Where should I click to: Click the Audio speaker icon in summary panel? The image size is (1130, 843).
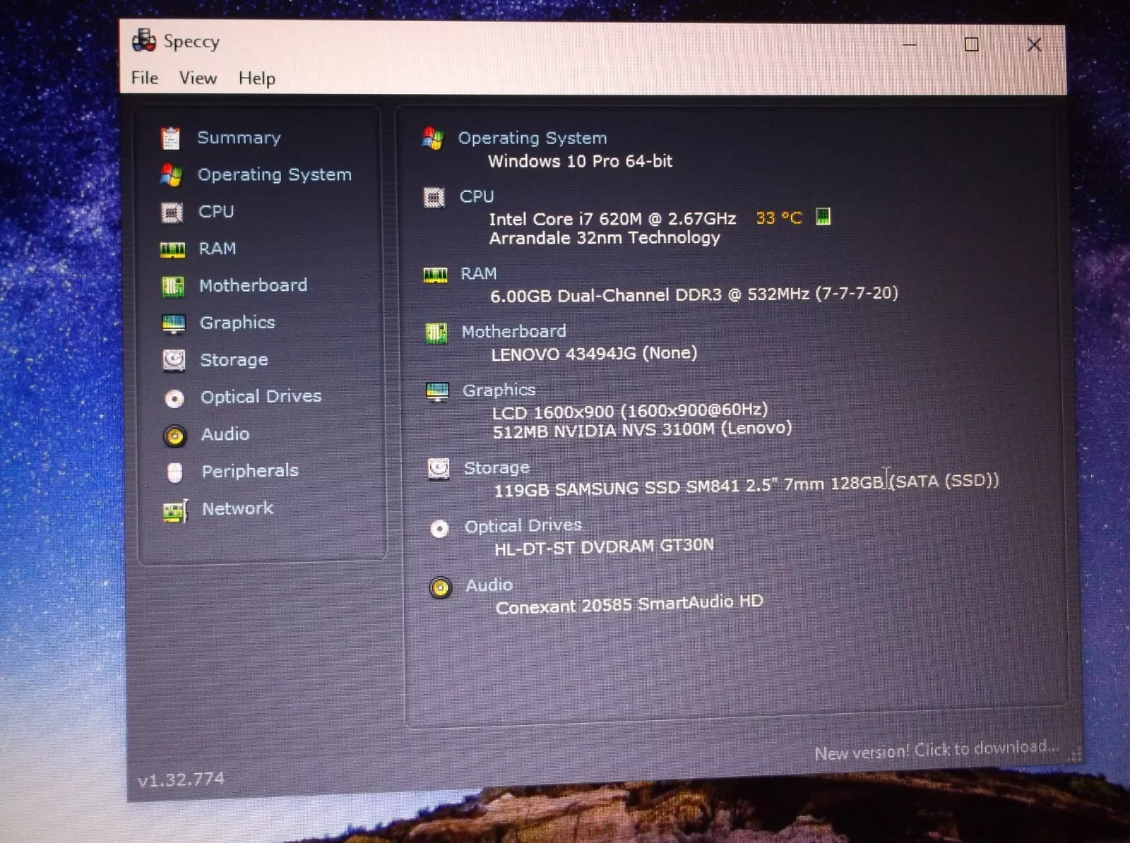click(441, 587)
